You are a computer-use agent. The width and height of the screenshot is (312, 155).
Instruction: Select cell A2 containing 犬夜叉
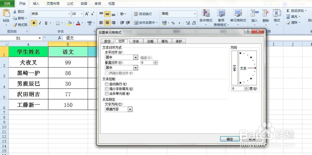pos(28,62)
